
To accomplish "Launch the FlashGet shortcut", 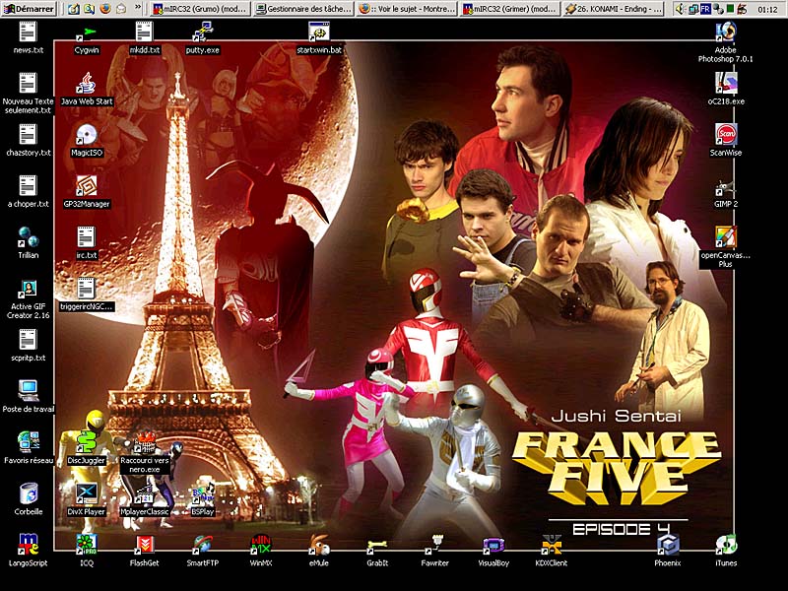I will click(145, 551).
